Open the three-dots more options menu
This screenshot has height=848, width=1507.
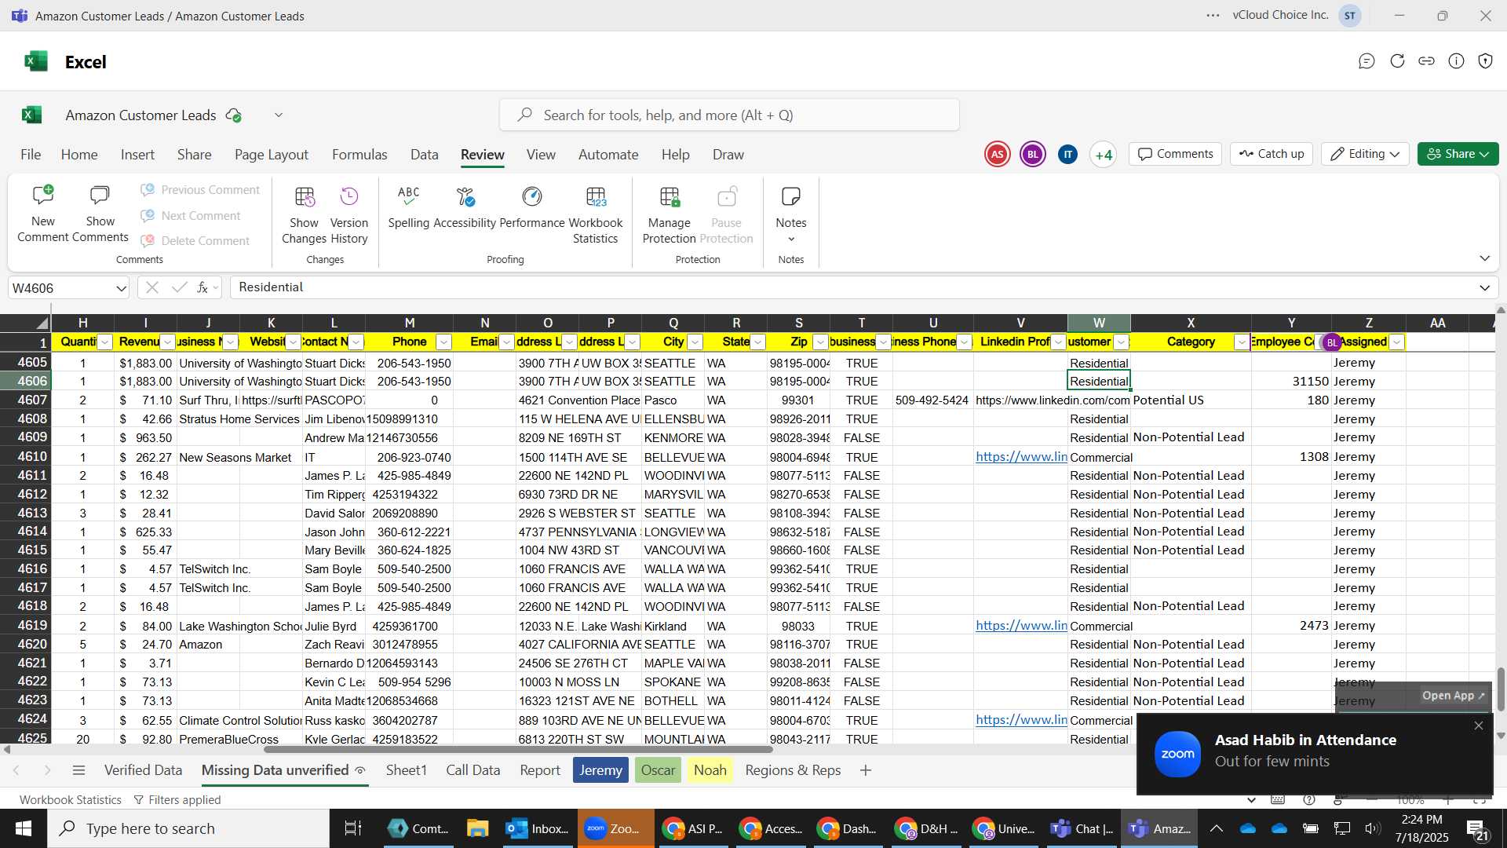(x=1213, y=16)
